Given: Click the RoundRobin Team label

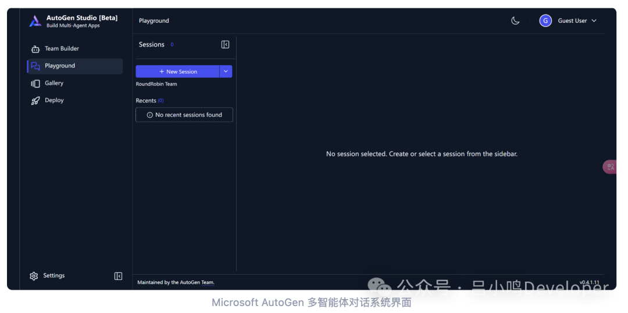Looking at the screenshot, I should click(x=156, y=84).
